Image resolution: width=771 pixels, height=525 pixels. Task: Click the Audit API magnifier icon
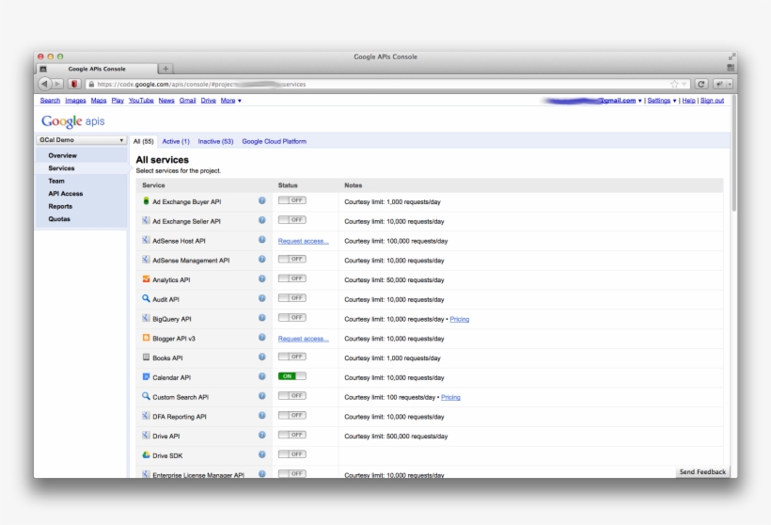(146, 298)
